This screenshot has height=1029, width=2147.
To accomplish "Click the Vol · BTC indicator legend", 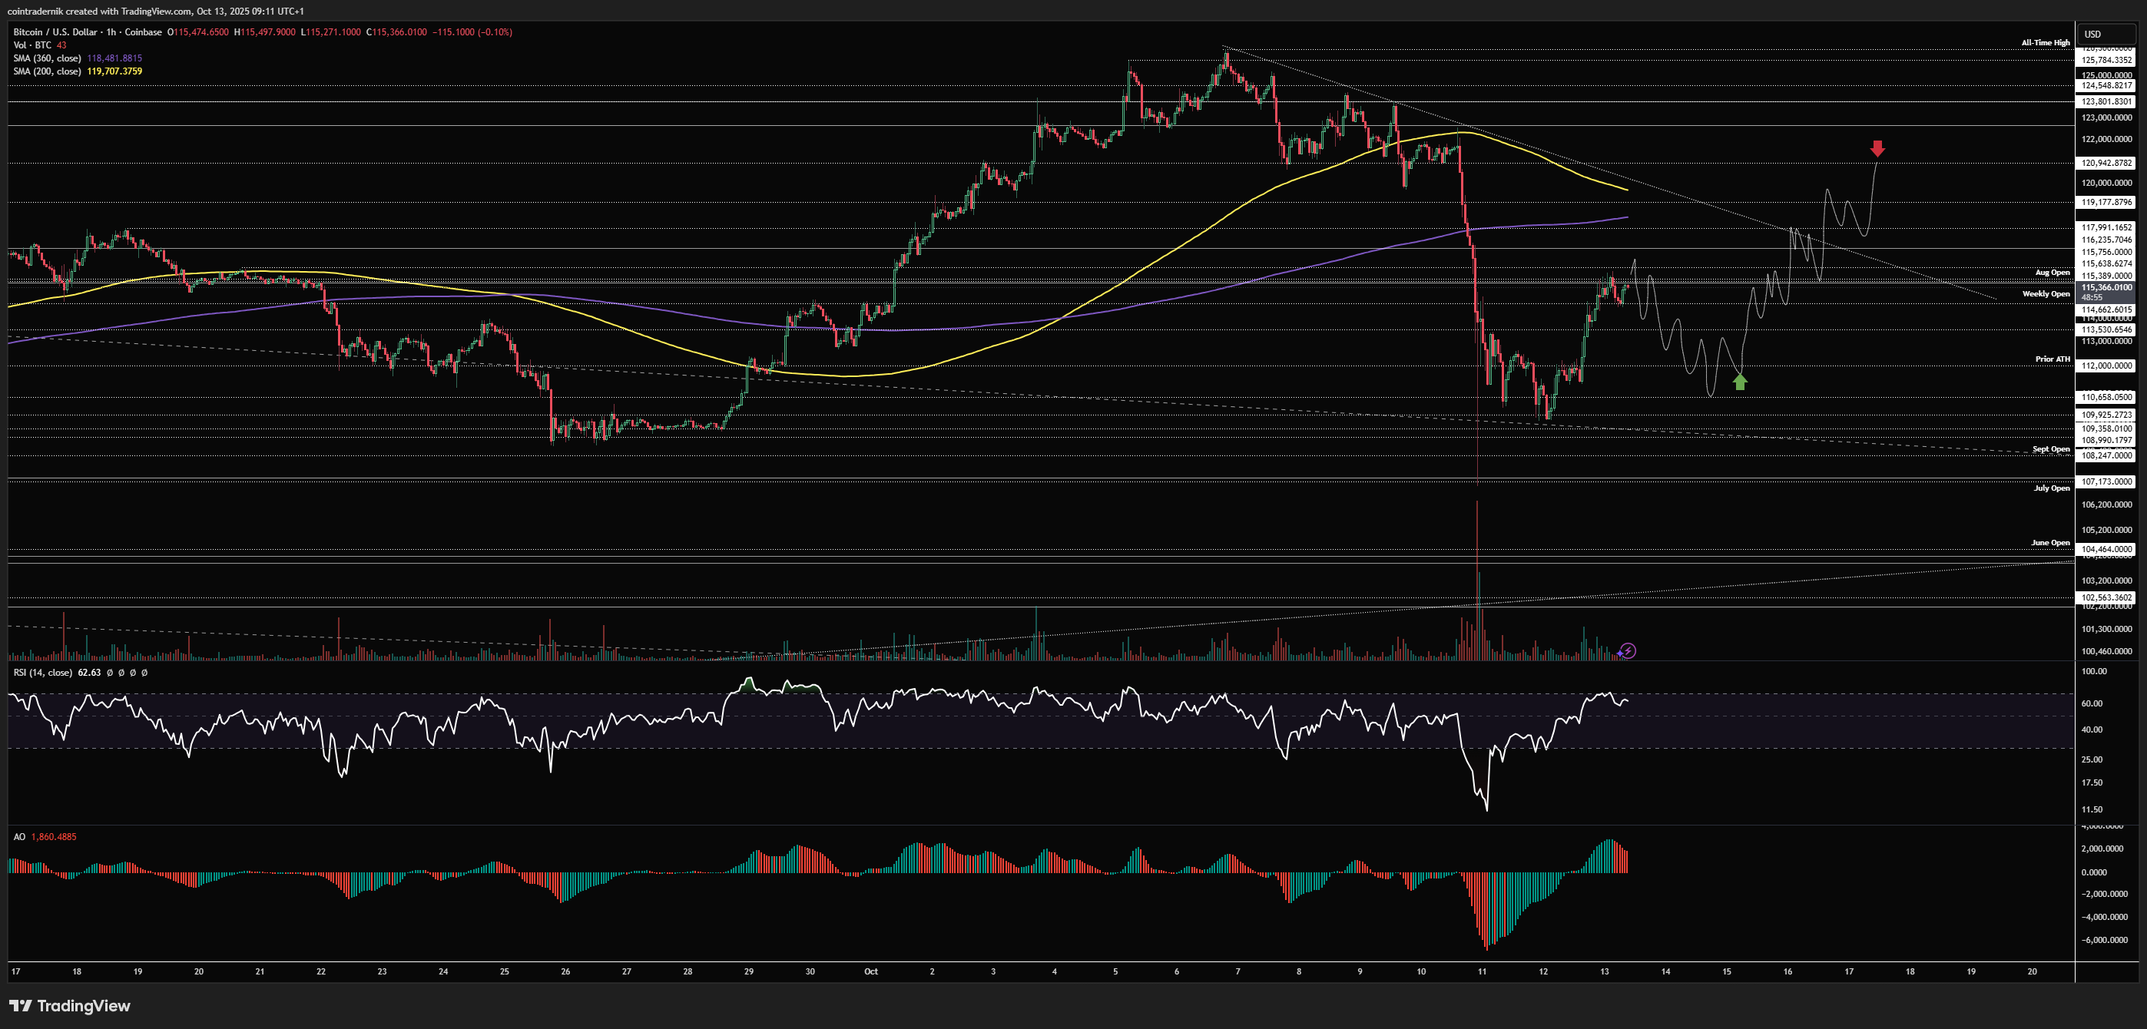I will 32,45.
